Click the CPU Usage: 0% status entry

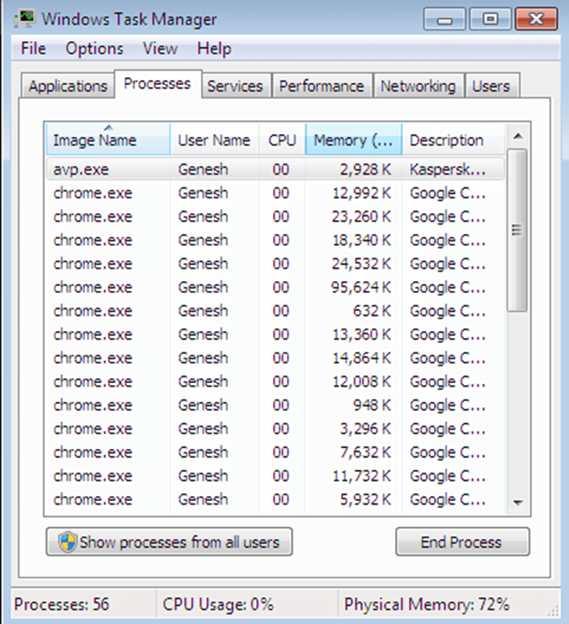(x=218, y=604)
